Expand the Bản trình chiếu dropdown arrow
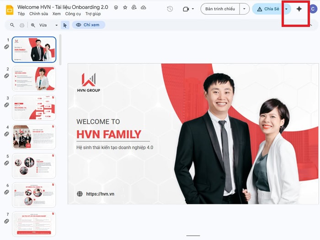 click(x=244, y=9)
